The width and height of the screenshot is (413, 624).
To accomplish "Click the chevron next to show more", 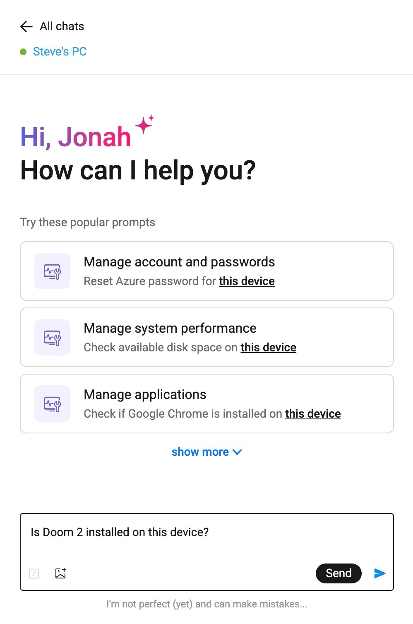I will point(238,452).
